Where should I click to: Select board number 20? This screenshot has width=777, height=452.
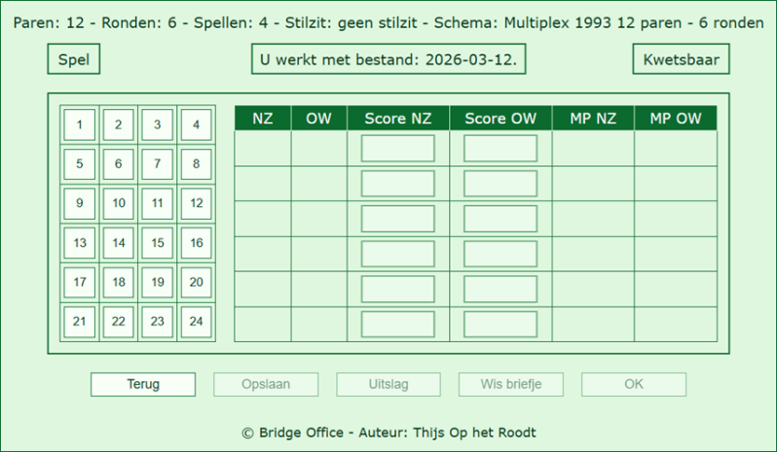196,282
